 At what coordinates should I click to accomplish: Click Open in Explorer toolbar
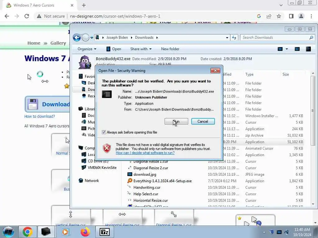pos(114,49)
